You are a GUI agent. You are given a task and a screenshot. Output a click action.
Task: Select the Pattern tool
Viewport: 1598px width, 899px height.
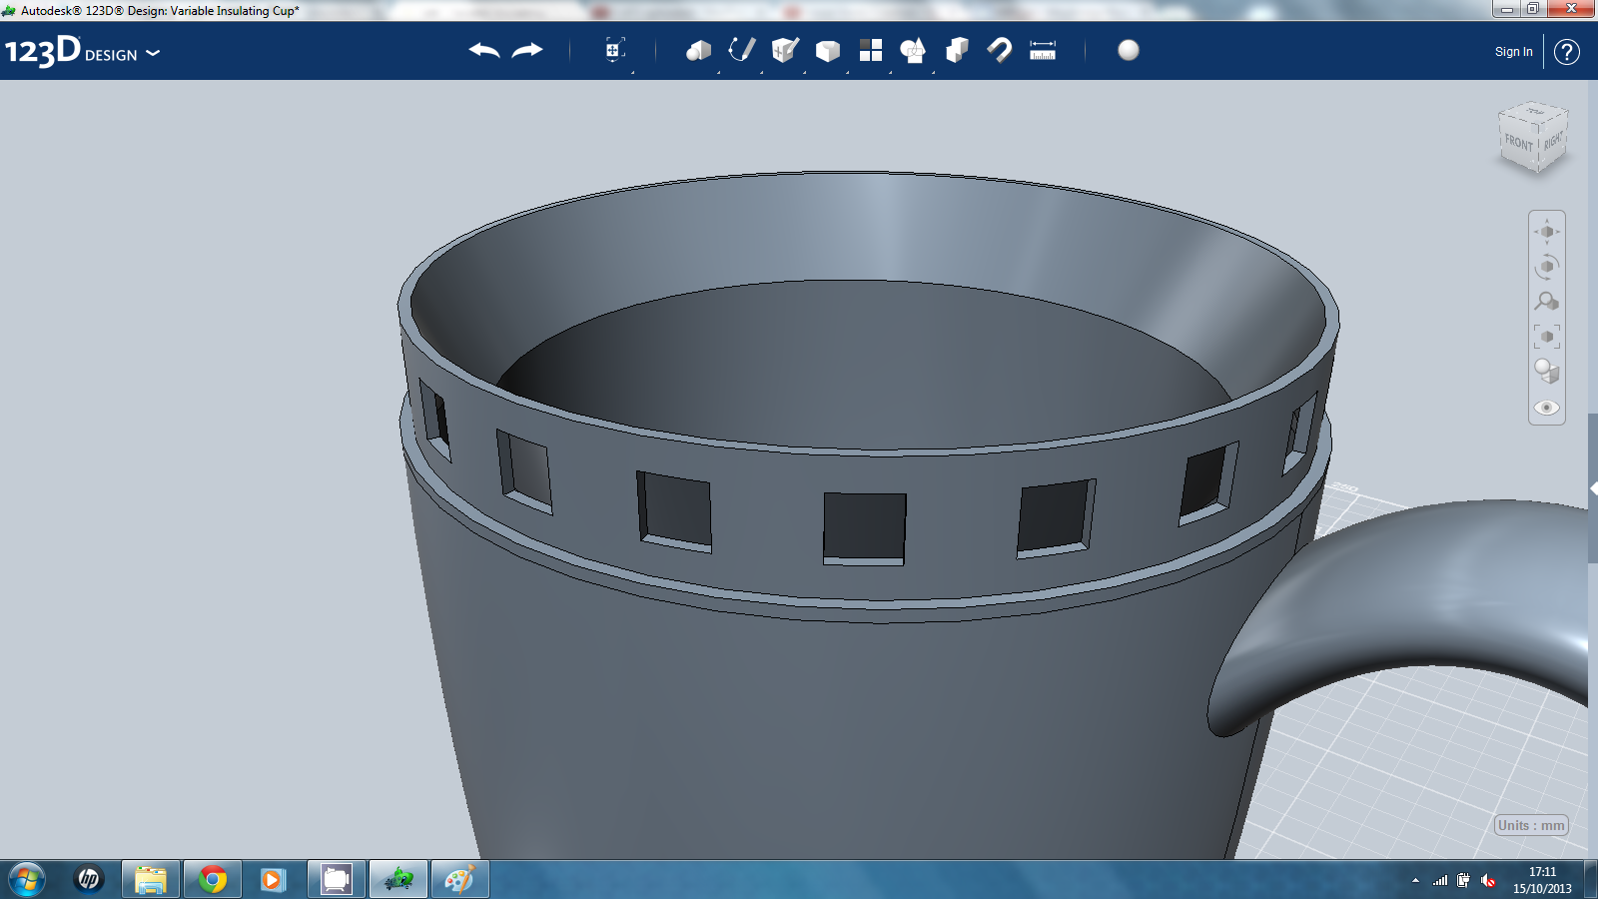[871, 52]
